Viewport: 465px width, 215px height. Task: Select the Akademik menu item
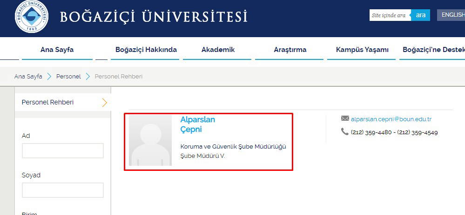(218, 50)
